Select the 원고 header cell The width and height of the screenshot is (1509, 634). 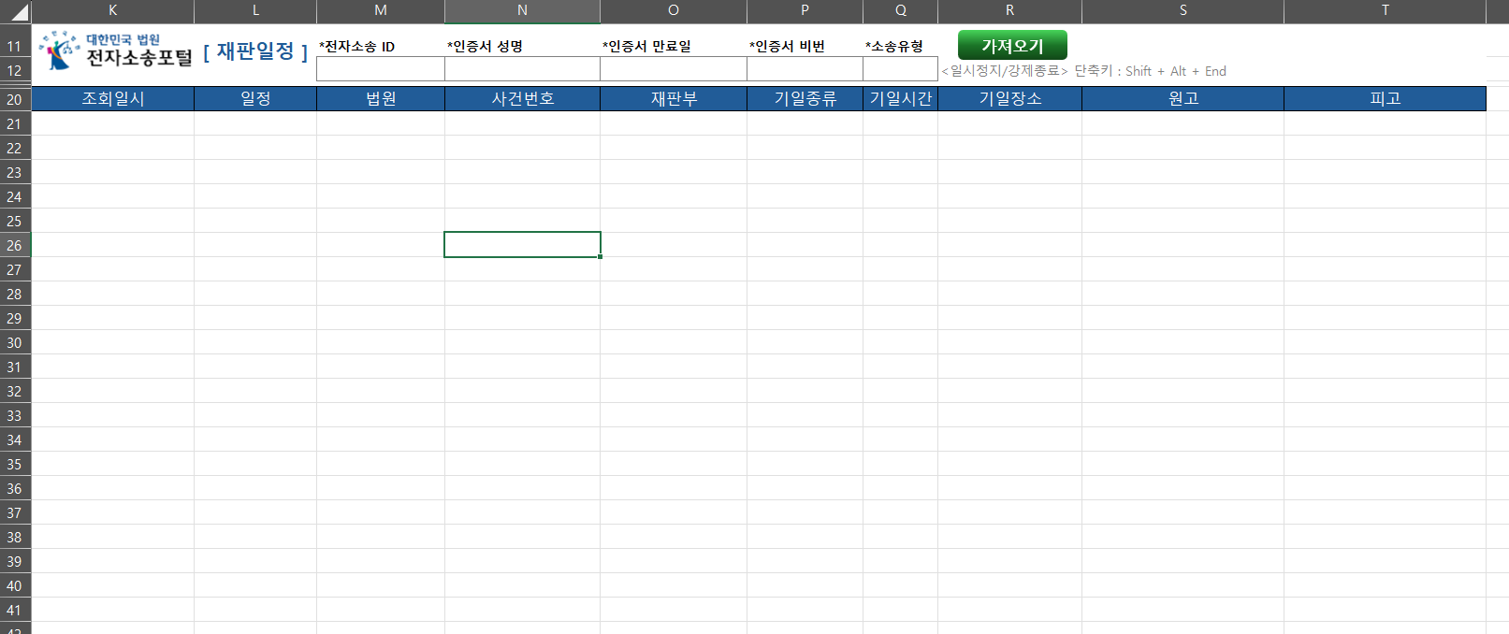(x=1183, y=99)
